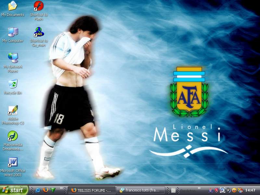Click the first system tray icon
The height and width of the screenshot is (195, 260).
(211, 190)
